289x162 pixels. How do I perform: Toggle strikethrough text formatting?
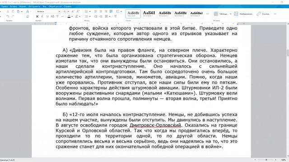click(57, 16)
